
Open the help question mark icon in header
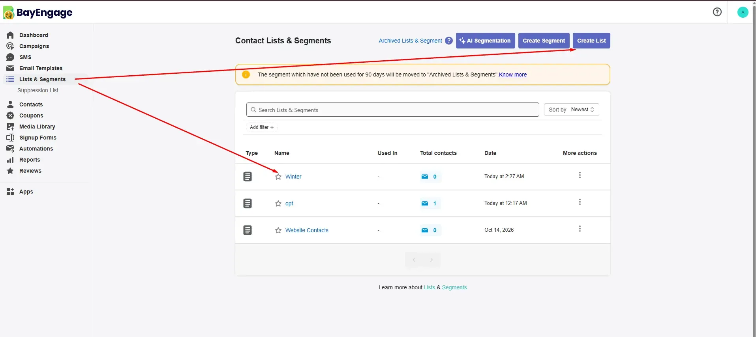pos(717,12)
